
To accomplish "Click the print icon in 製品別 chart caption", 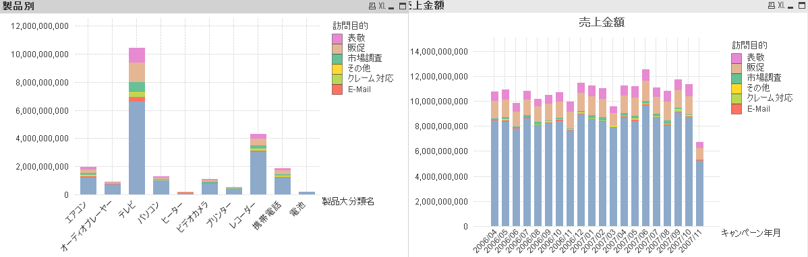I will [372, 6].
